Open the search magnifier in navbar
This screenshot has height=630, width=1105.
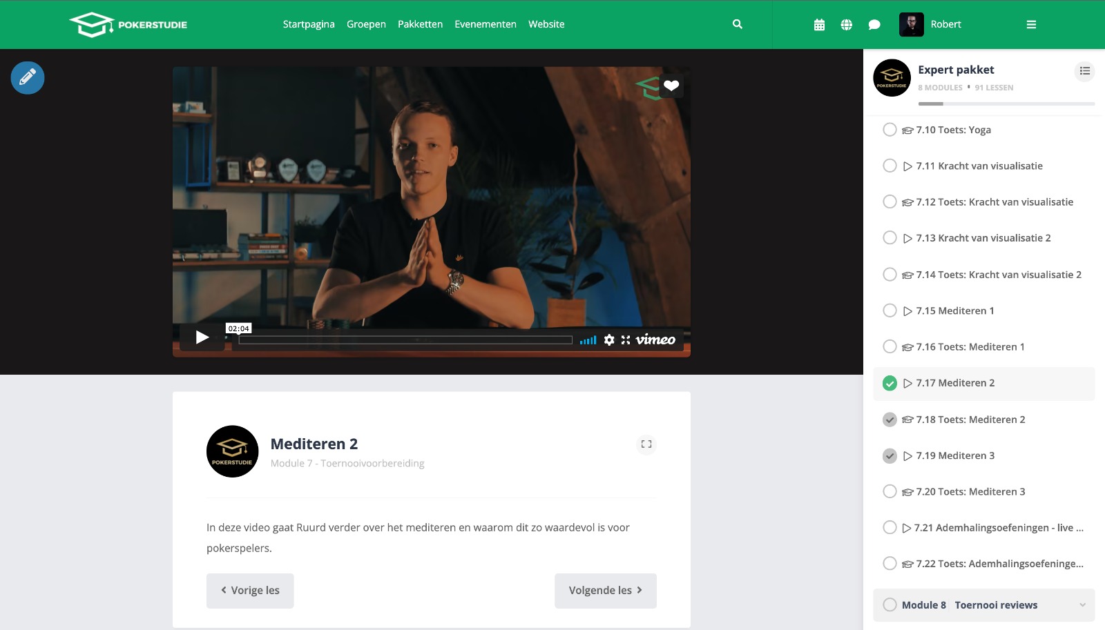(737, 24)
